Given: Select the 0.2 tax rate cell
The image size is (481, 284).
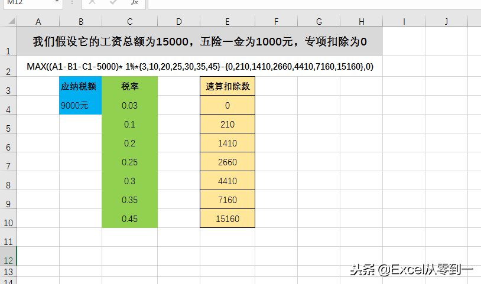Looking at the screenshot, I should pyautogui.click(x=130, y=143).
